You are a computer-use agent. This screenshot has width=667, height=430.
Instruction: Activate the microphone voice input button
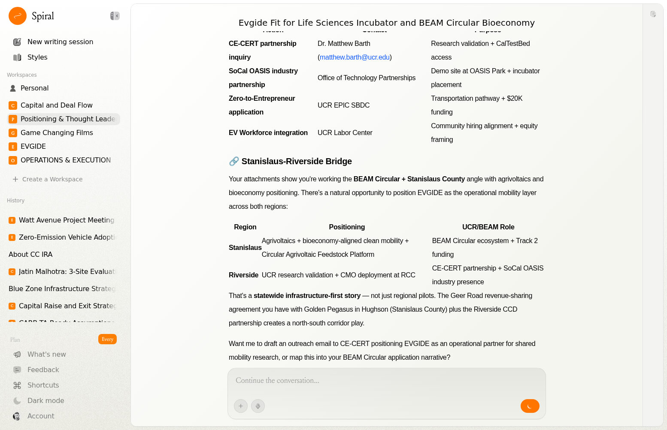pos(258,406)
